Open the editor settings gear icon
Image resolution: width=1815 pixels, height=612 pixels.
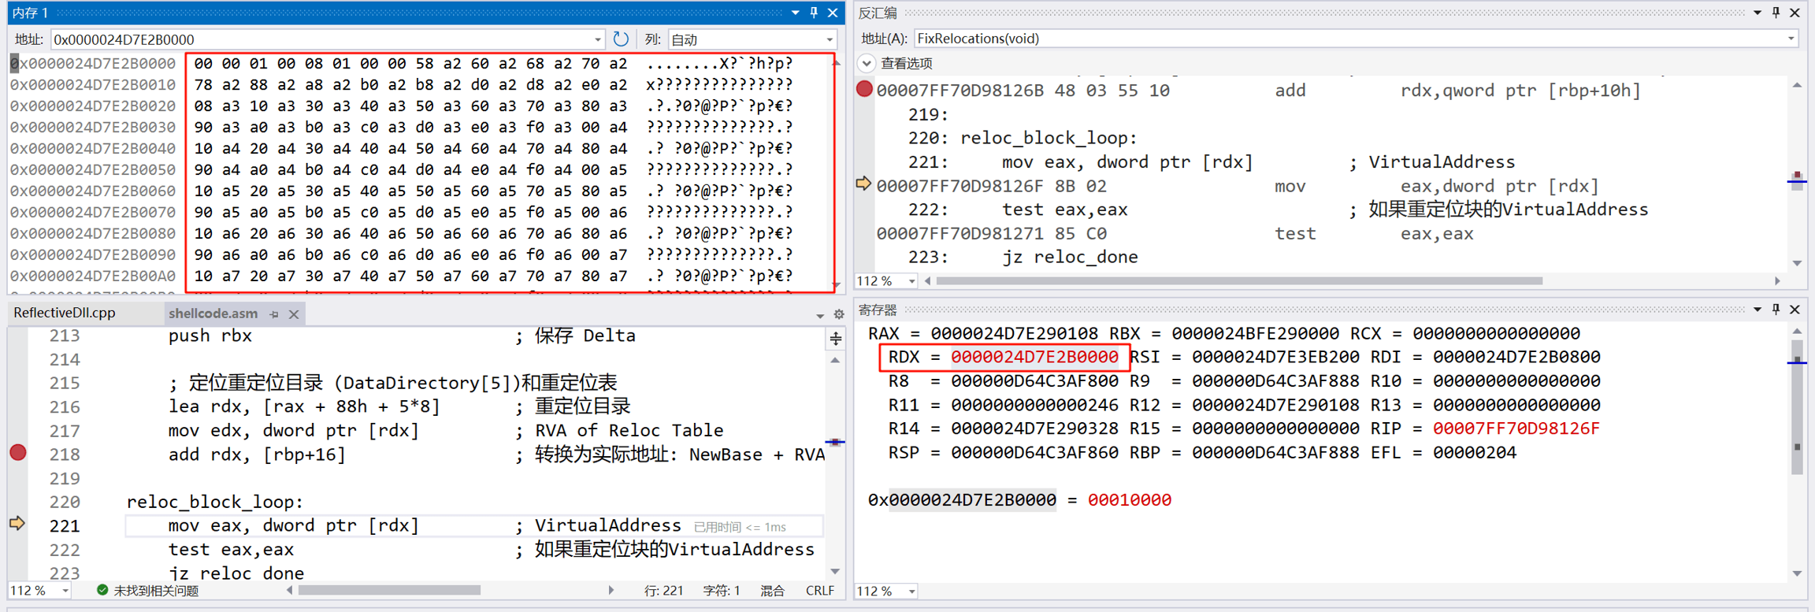click(839, 314)
